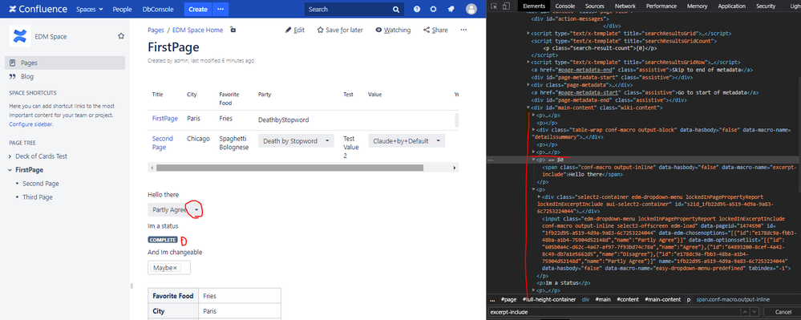Open the Second Page link in table
Screen dimensions: 801x320
(163, 143)
